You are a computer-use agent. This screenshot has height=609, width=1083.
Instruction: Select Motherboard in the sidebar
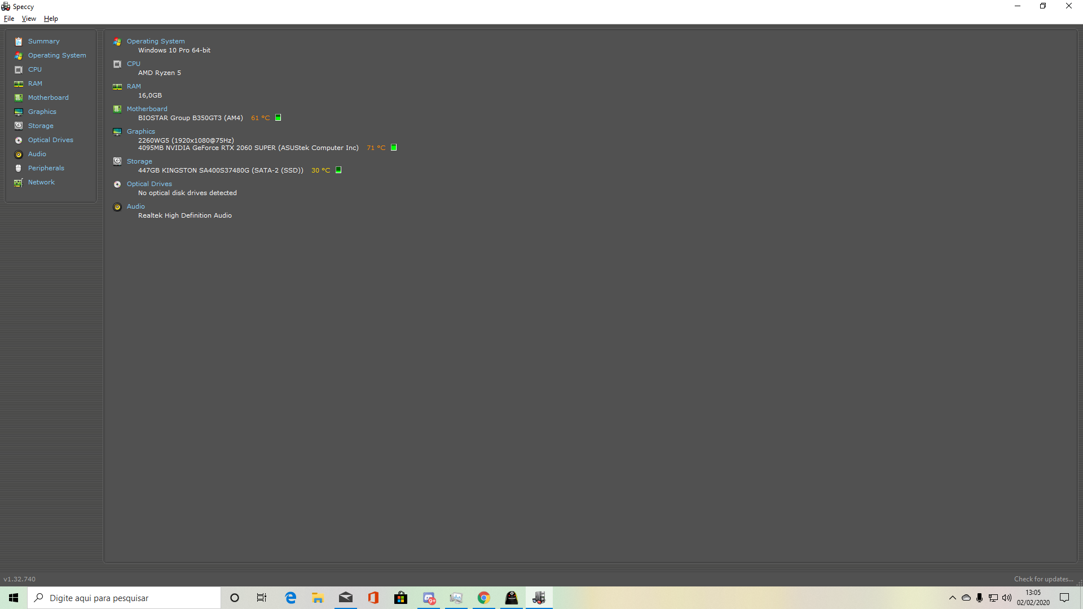(x=49, y=98)
